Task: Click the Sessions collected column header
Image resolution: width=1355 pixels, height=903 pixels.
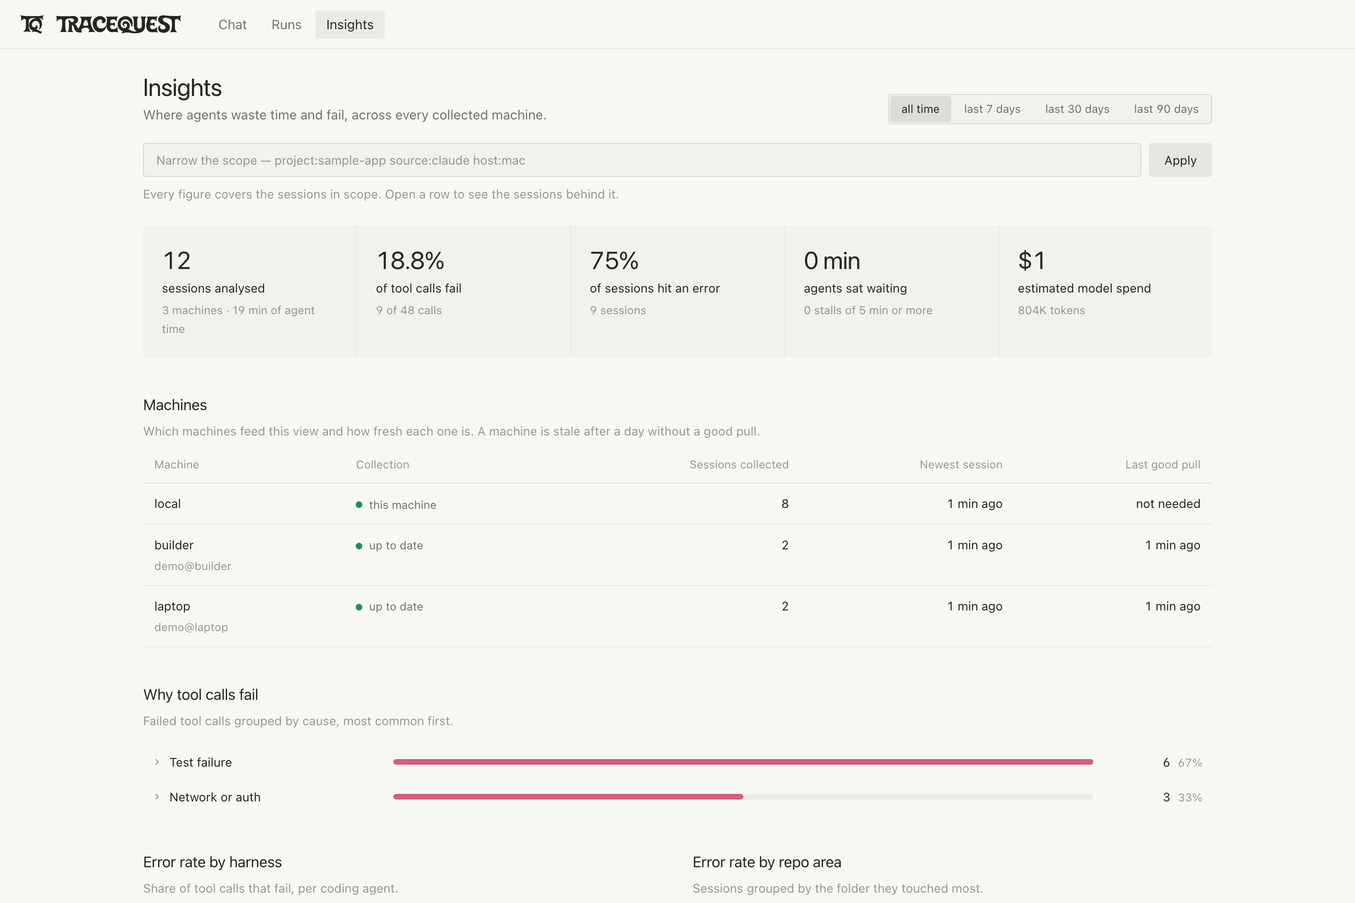Action: [x=739, y=465]
